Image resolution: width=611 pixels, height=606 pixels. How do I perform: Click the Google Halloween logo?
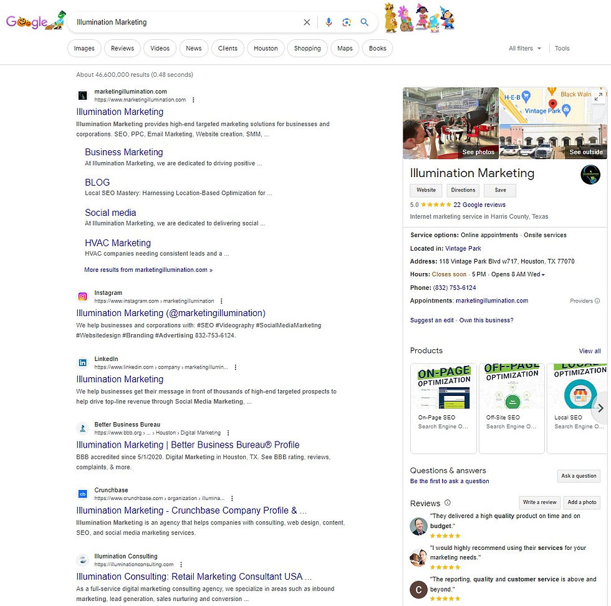[x=36, y=21]
